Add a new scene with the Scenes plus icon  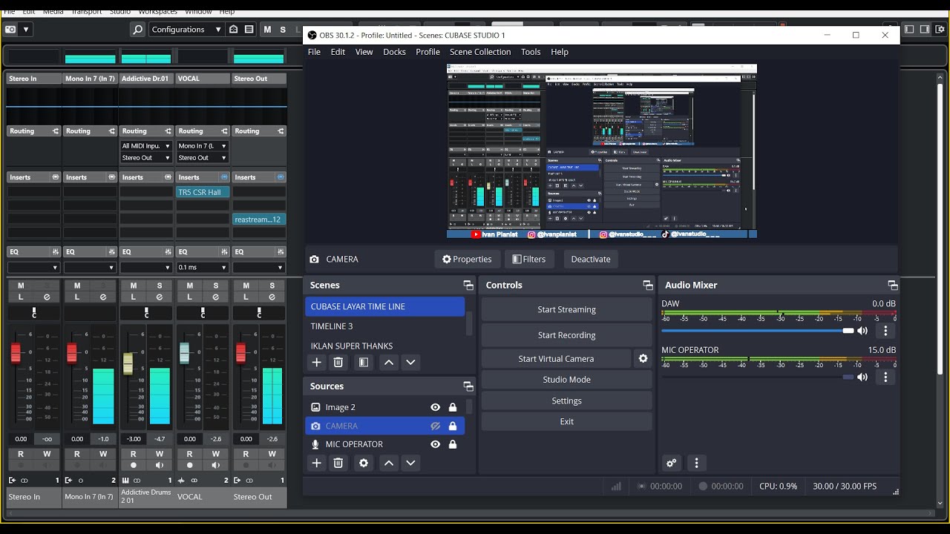coord(317,363)
